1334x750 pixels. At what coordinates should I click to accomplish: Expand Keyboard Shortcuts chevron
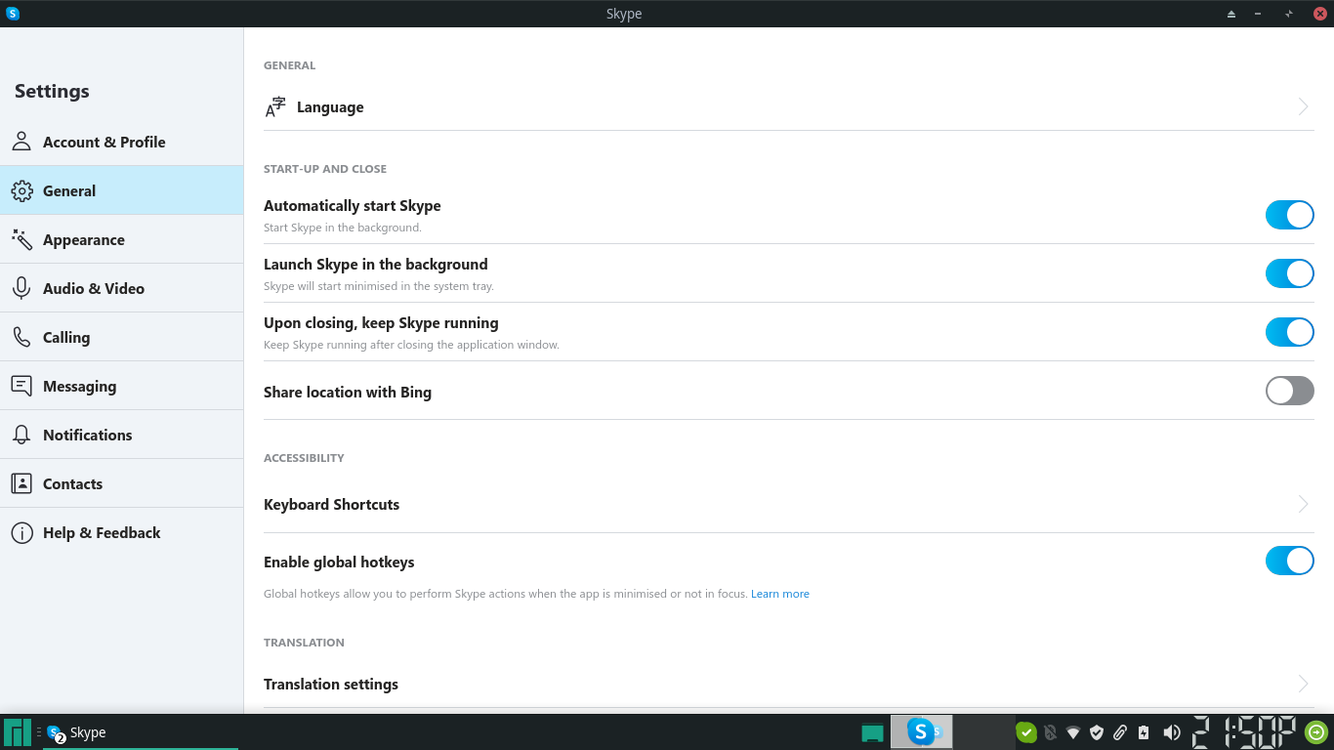tap(1303, 504)
